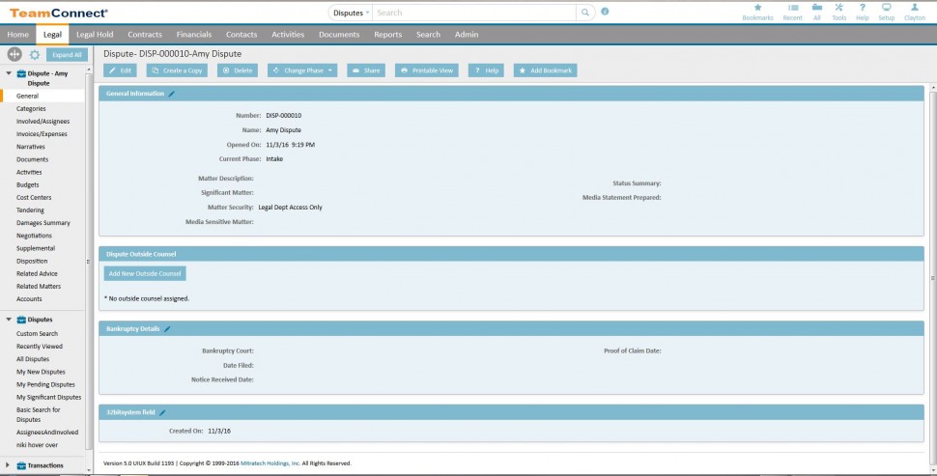Click the Share button
937x476 pixels.
tap(366, 70)
